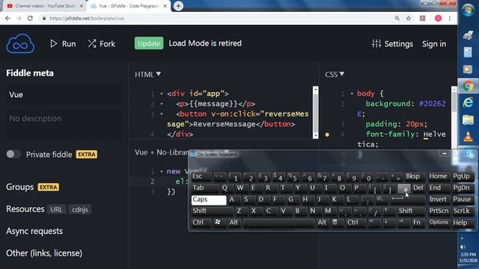Click the Bksp key on On-Screen Keyboard
This screenshot has width=479, height=269.
click(415, 176)
